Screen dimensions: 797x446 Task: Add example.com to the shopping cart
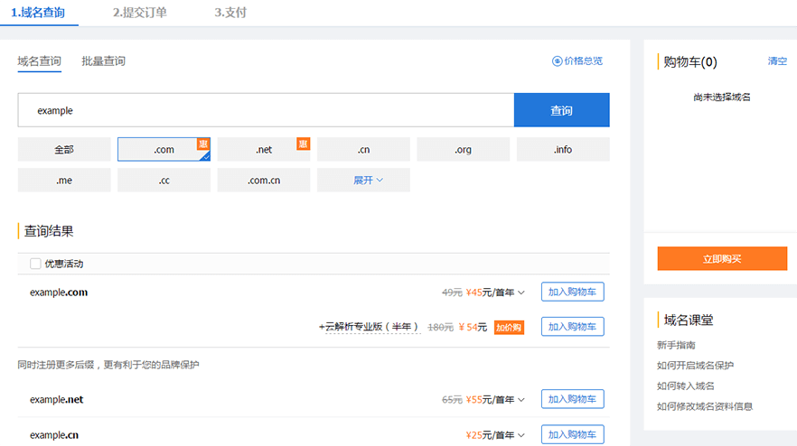coord(572,292)
